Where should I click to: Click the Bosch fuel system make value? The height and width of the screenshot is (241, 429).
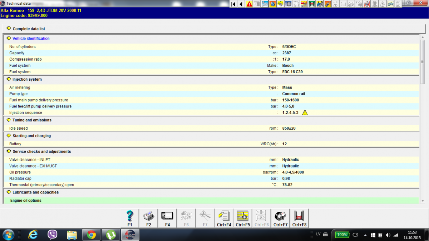click(288, 65)
